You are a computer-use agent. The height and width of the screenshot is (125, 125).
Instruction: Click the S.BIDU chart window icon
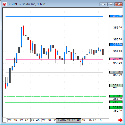click(4, 4)
